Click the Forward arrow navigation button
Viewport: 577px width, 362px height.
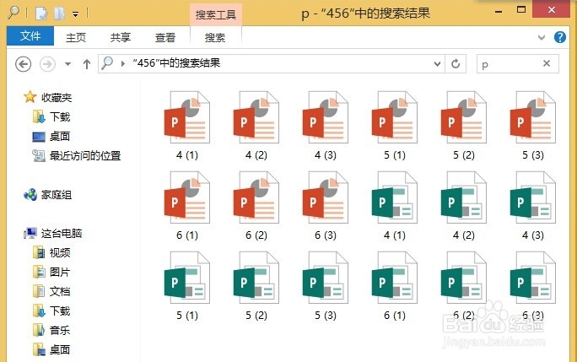[x=47, y=64]
